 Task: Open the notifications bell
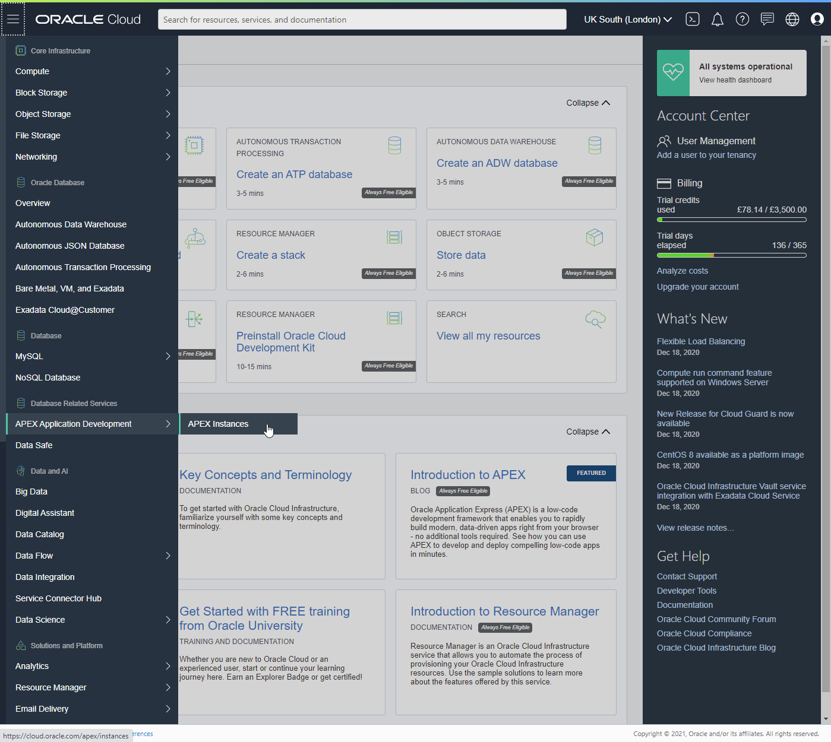coord(718,19)
